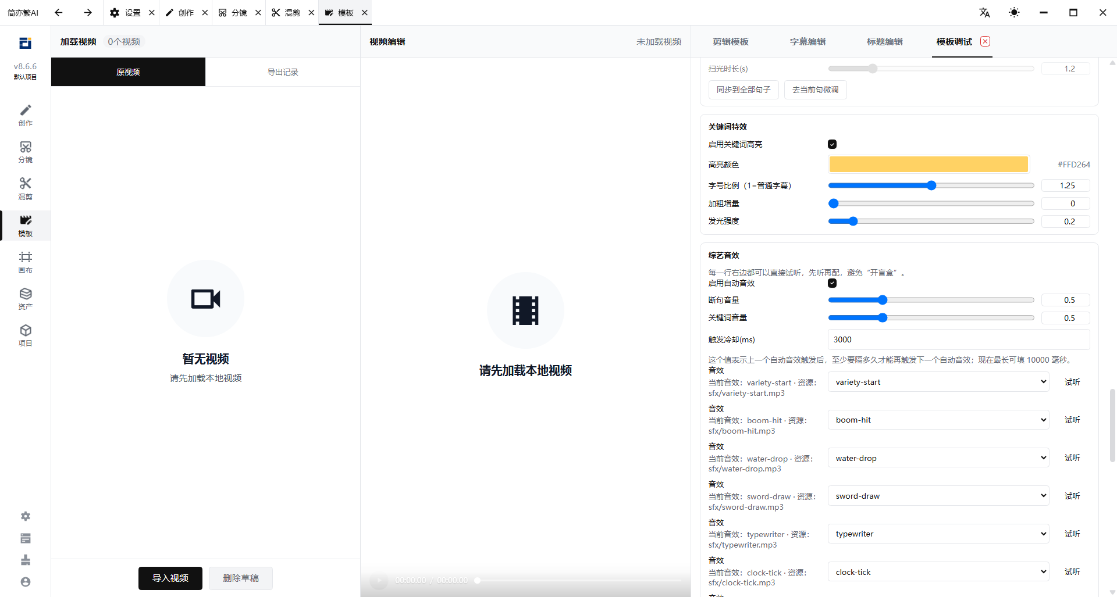Open 项目 in the left sidebar
1117x597 pixels.
pos(25,335)
